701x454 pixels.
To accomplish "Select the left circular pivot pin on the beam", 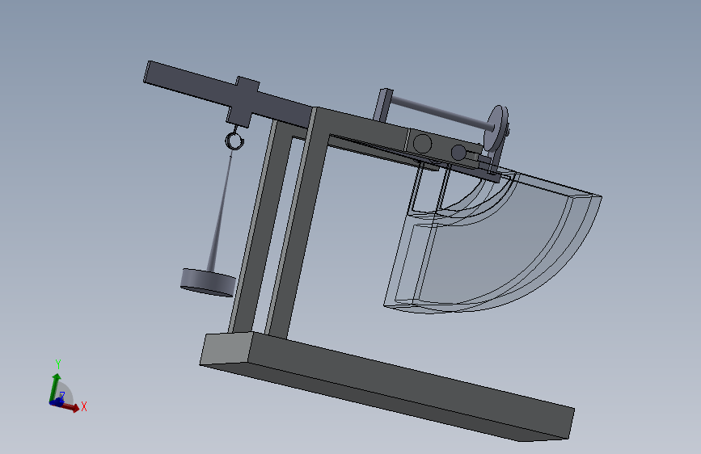I will (422, 144).
